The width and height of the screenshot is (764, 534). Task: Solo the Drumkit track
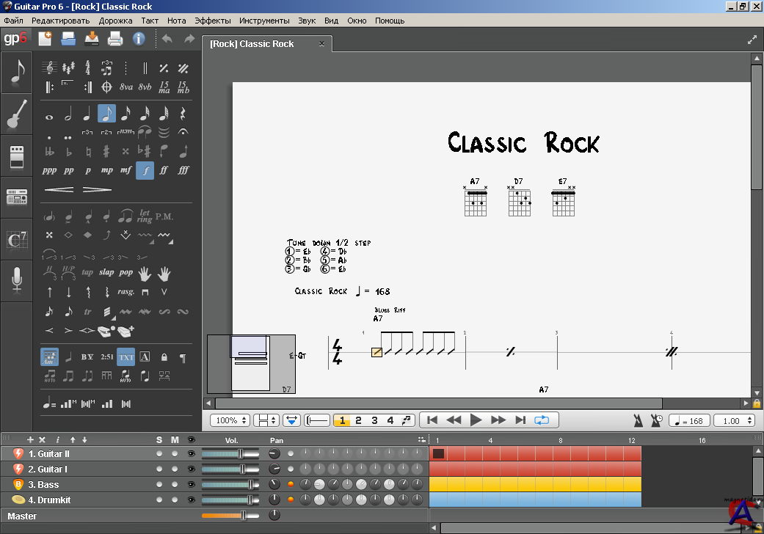click(x=159, y=500)
